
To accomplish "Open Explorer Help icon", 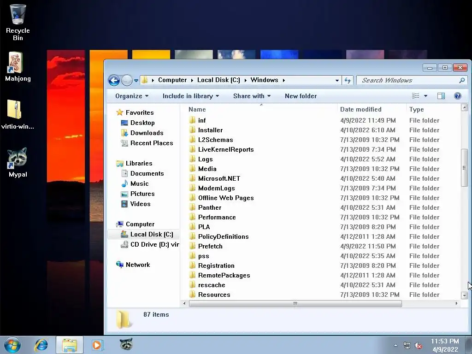I will (458, 96).
